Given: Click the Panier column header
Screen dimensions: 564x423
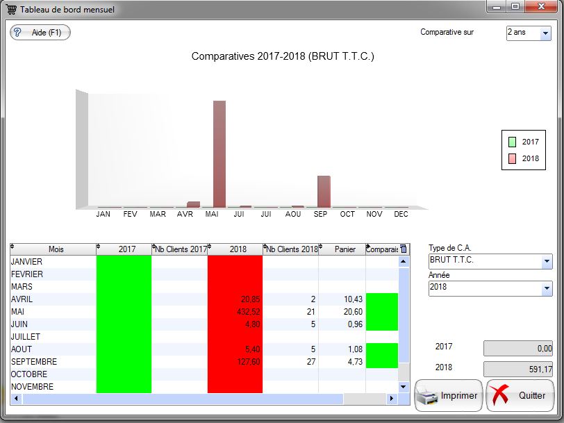Looking at the screenshot, I should [x=345, y=249].
